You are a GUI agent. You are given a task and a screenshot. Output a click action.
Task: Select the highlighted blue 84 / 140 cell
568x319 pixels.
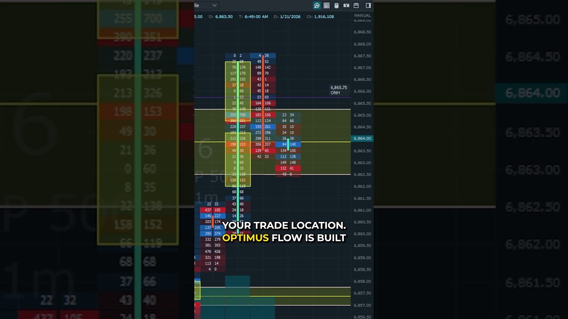288,144
